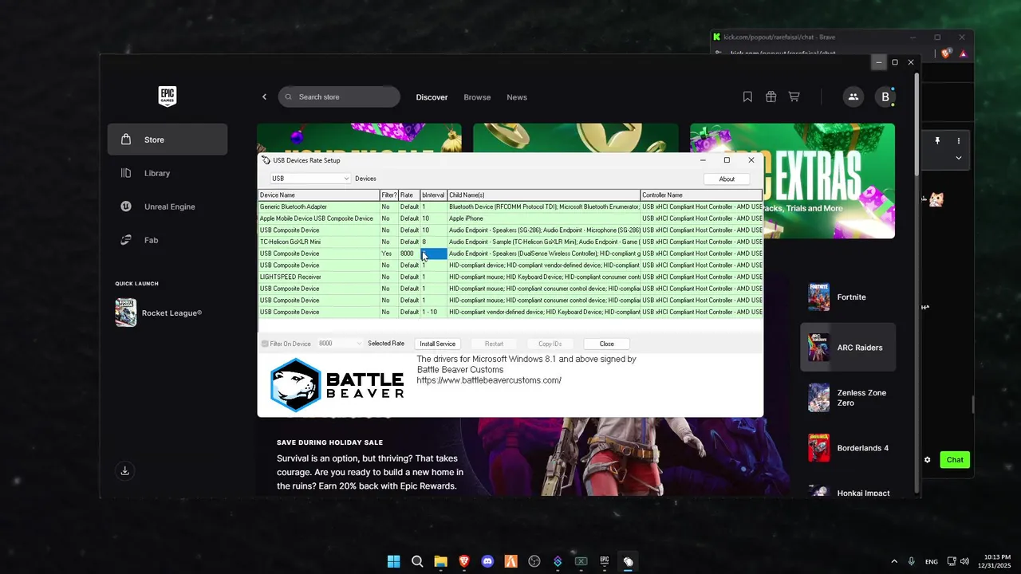Click the volume icon in system tray
1021x574 pixels.
[x=965, y=561]
